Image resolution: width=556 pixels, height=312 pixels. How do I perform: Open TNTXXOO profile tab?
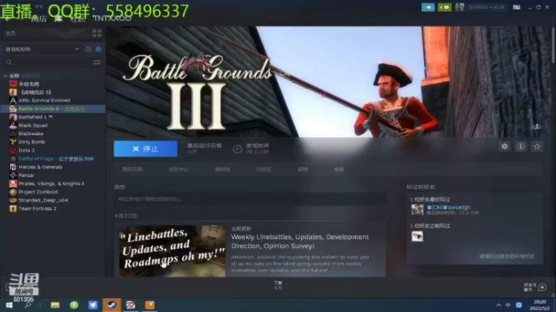click(x=112, y=19)
